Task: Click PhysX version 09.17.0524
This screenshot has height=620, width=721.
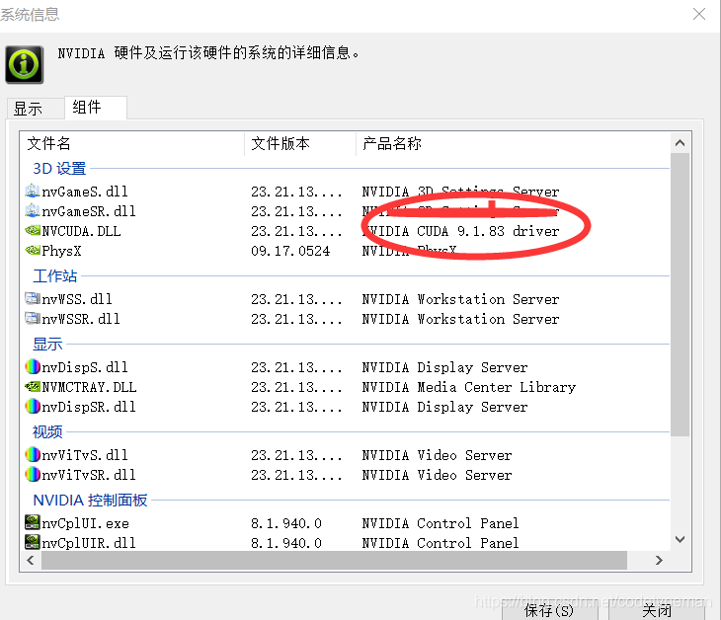Action: 290,251
